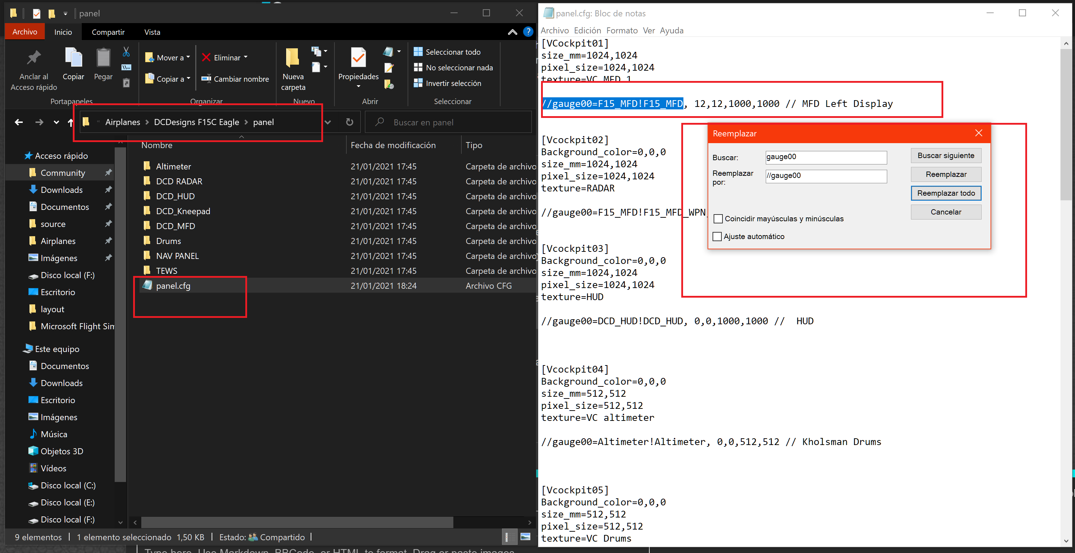Click the Anclar al Acceso rápido pin

tap(34, 58)
